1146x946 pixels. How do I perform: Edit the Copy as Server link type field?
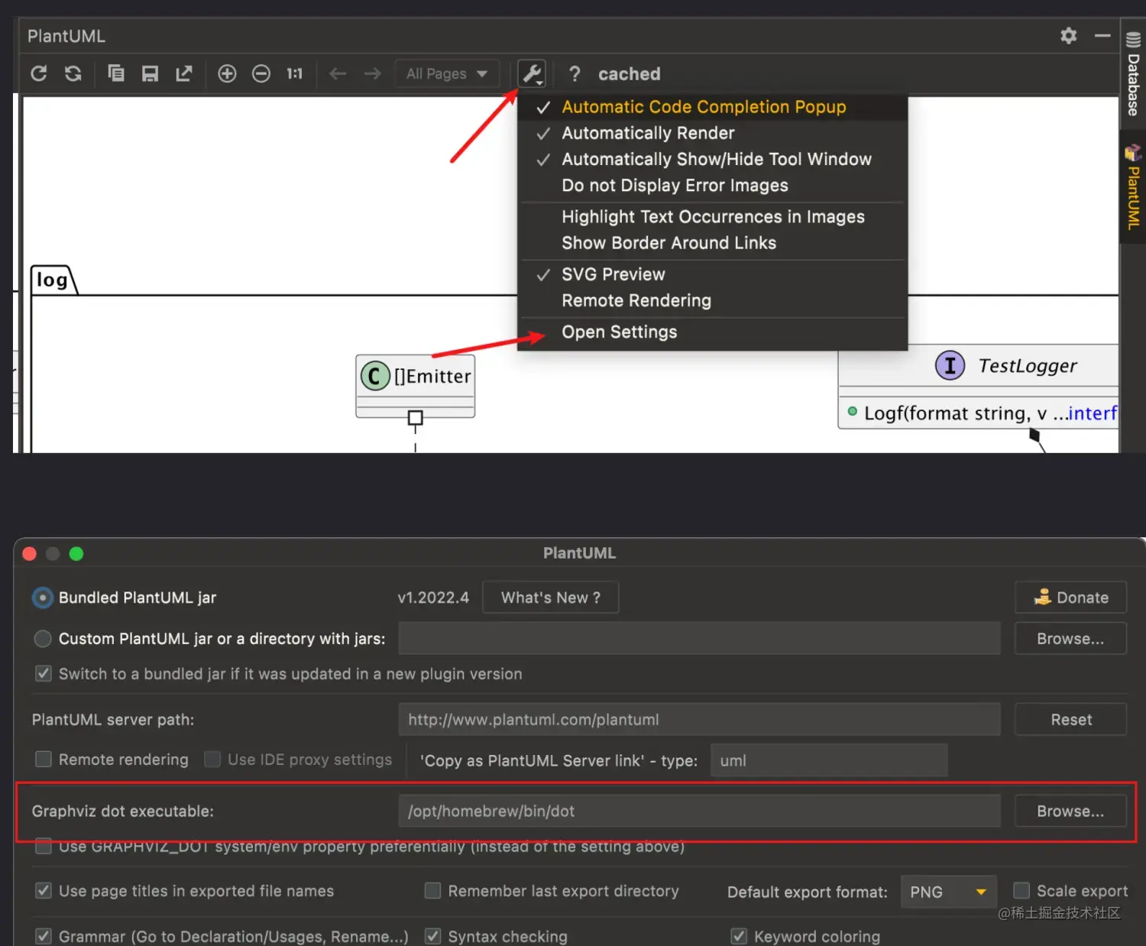coord(829,760)
